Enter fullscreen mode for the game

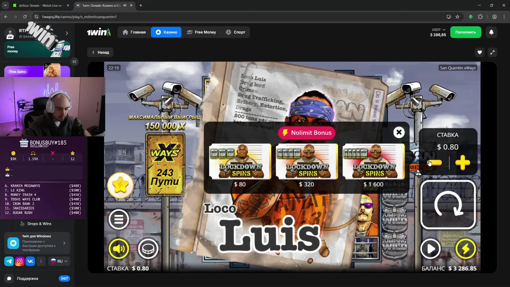point(492,52)
